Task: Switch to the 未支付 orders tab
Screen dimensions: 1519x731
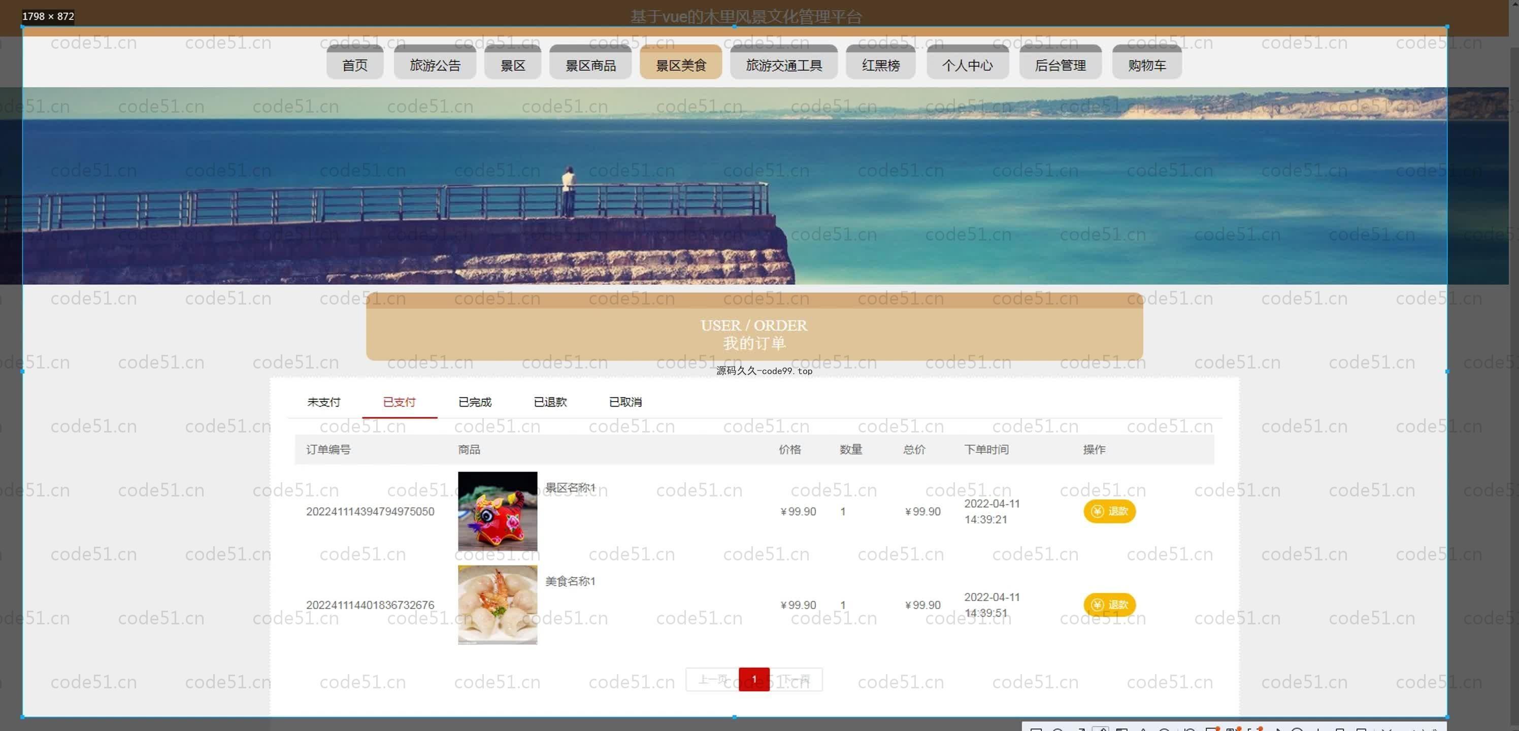Action: coord(323,402)
